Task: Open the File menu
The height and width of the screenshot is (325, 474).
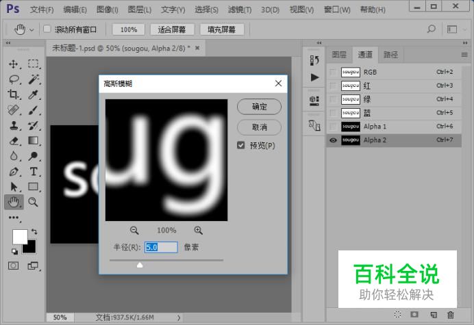Action: tap(42, 10)
